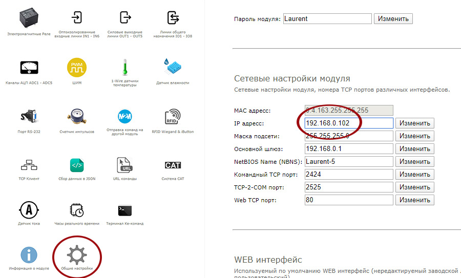Focus the NetBIOS Name input field
Image resolution: width=461 pixels, height=278 pixels.
[348, 161]
